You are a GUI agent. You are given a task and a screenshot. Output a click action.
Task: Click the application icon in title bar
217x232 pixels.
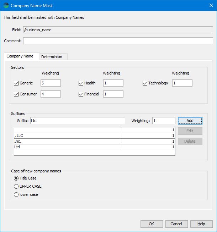click(6, 5)
